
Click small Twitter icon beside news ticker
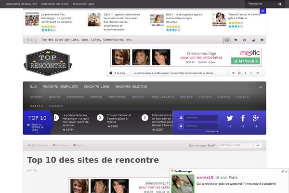233,73
